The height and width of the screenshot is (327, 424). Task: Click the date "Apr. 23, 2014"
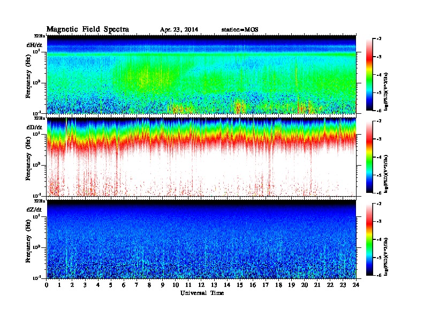pos(179,30)
